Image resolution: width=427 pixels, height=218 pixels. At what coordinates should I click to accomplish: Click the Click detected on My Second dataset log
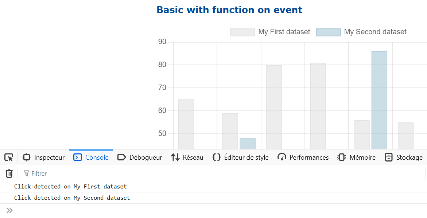coord(72,198)
